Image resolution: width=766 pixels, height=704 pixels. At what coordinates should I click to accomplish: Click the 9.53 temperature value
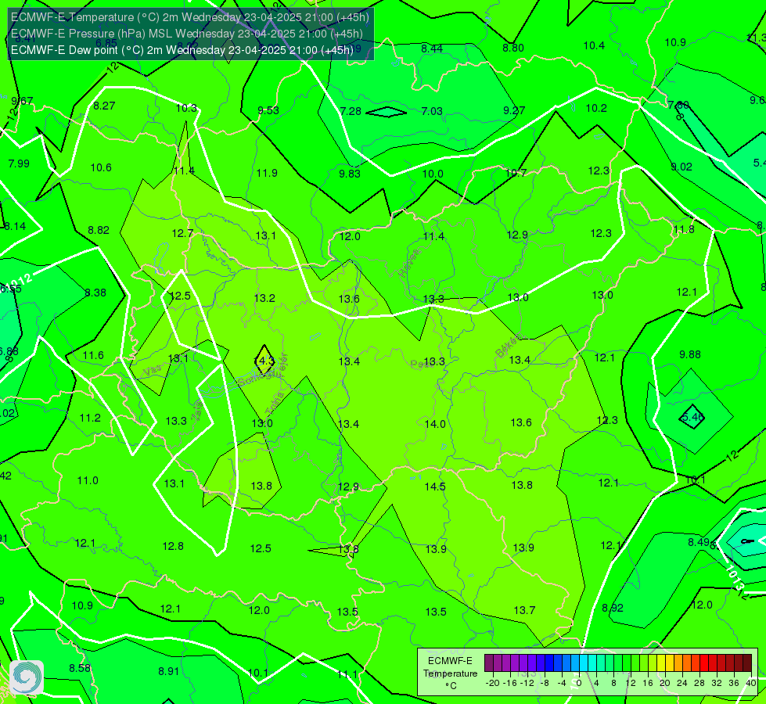[x=268, y=110]
